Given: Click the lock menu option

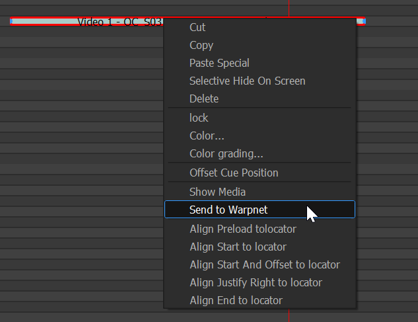Looking at the screenshot, I should [199, 118].
